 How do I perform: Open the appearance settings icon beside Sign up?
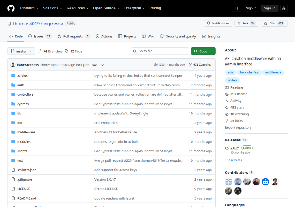click(284, 8)
